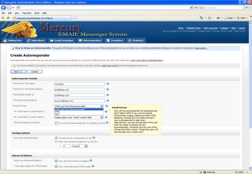Select 'As soon as the contact joins my list'
This screenshot has height=174, width=252.
[x=56, y=138]
